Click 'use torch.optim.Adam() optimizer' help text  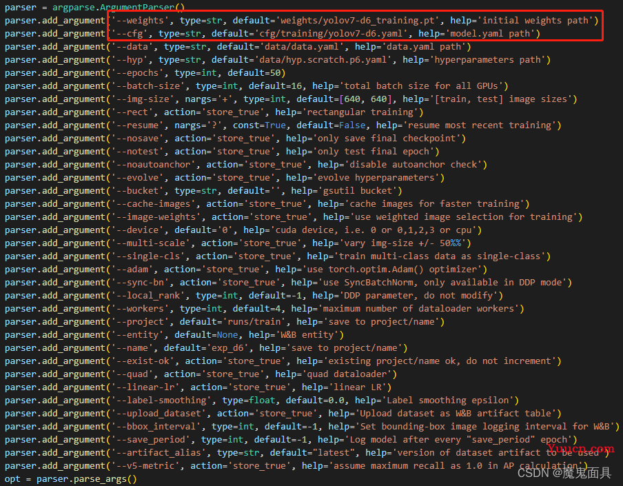pyautogui.click(x=391, y=270)
